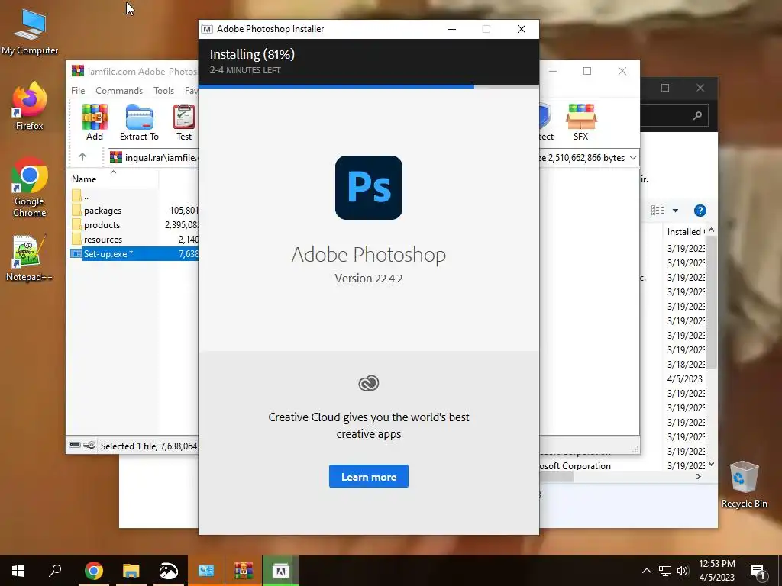The height and width of the screenshot is (586, 782).
Task: Open the notification center icon
Action: [758, 571]
